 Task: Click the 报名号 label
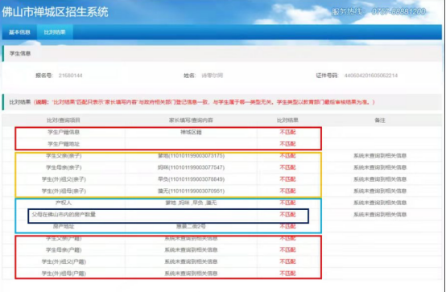[44, 76]
